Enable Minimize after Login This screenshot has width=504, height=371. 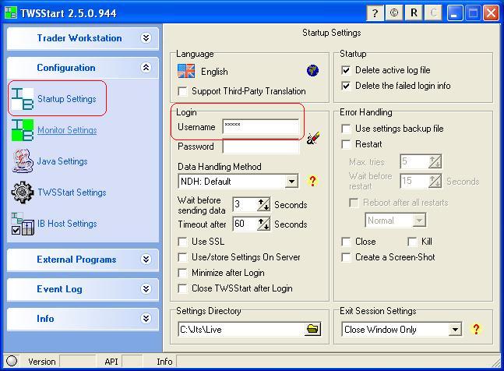click(x=182, y=273)
